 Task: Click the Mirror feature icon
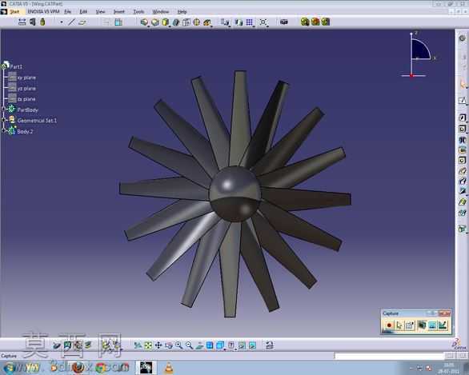239,22
